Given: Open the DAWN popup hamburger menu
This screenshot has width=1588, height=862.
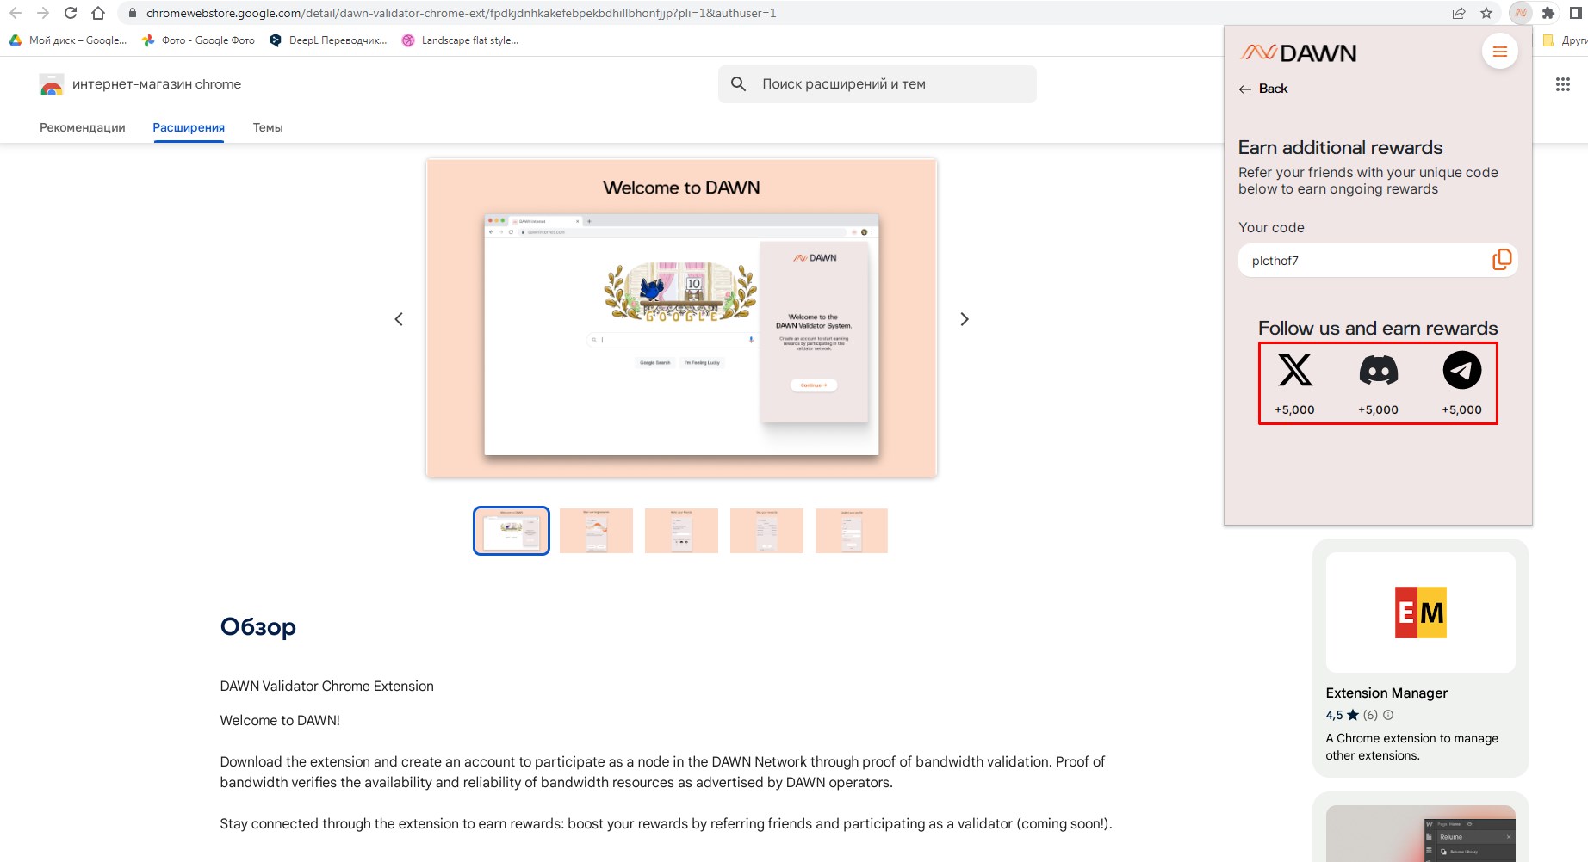Looking at the screenshot, I should [1499, 52].
